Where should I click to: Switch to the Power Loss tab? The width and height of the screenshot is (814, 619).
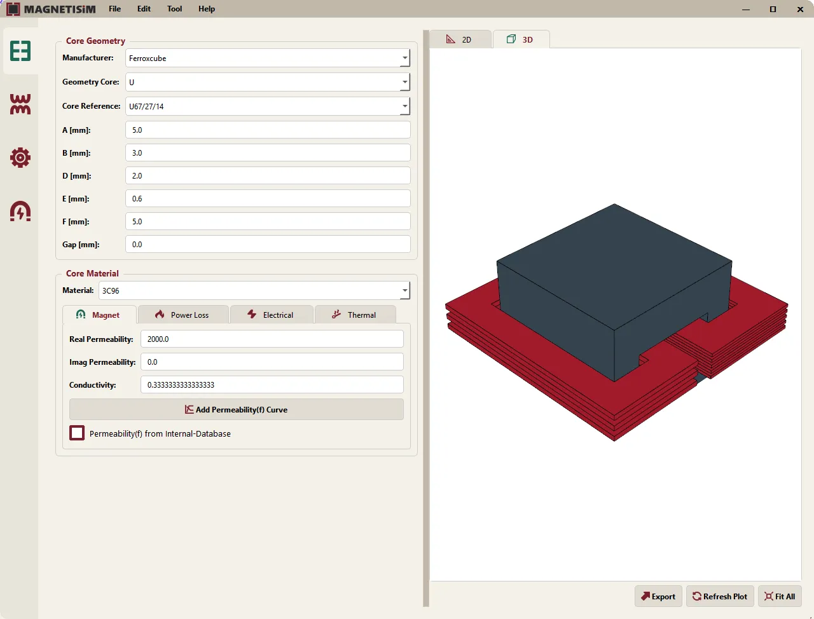click(x=183, y=315)
